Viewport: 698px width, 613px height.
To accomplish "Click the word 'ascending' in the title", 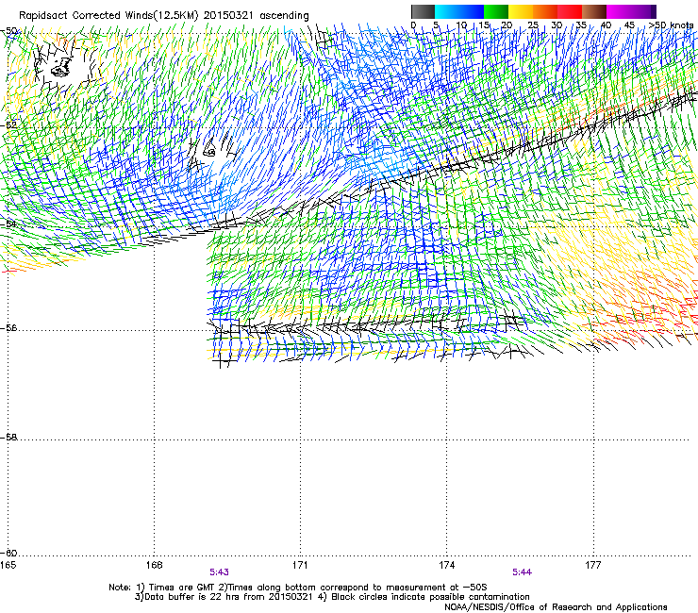I will [284, 16].
